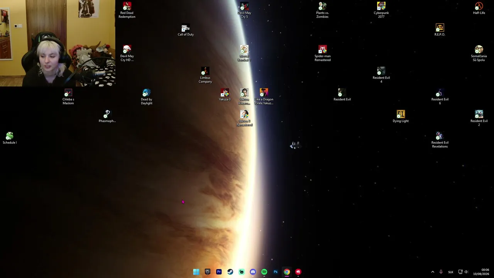Viewport: 494px width, 278px height.
Task: Expand the hidden system tray icons
Action: tap(433, 272)
